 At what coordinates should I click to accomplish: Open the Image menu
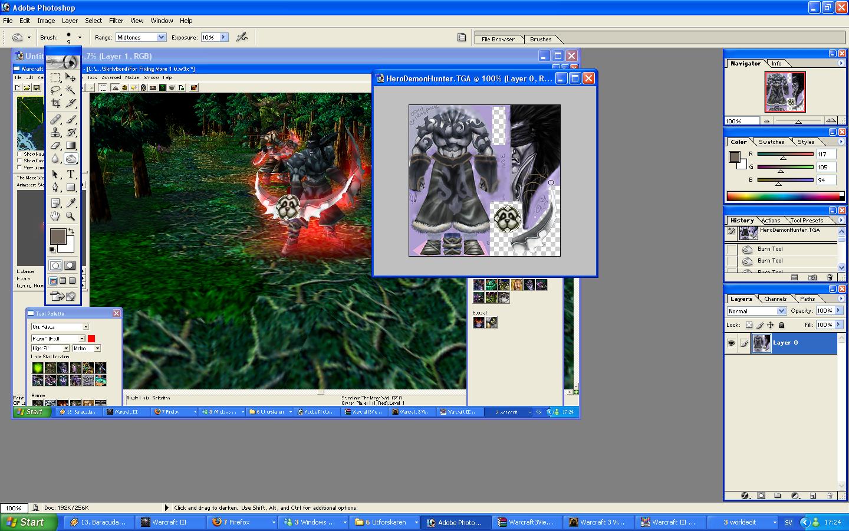pos(46,21)
